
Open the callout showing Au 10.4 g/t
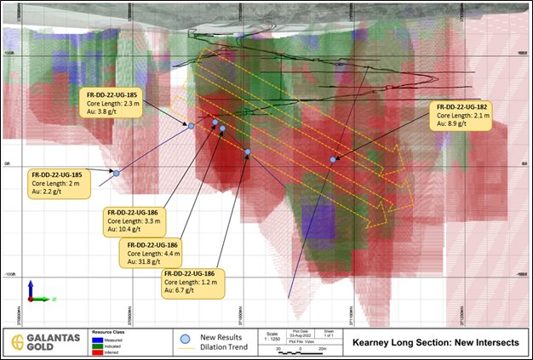(x=135, y=220)
